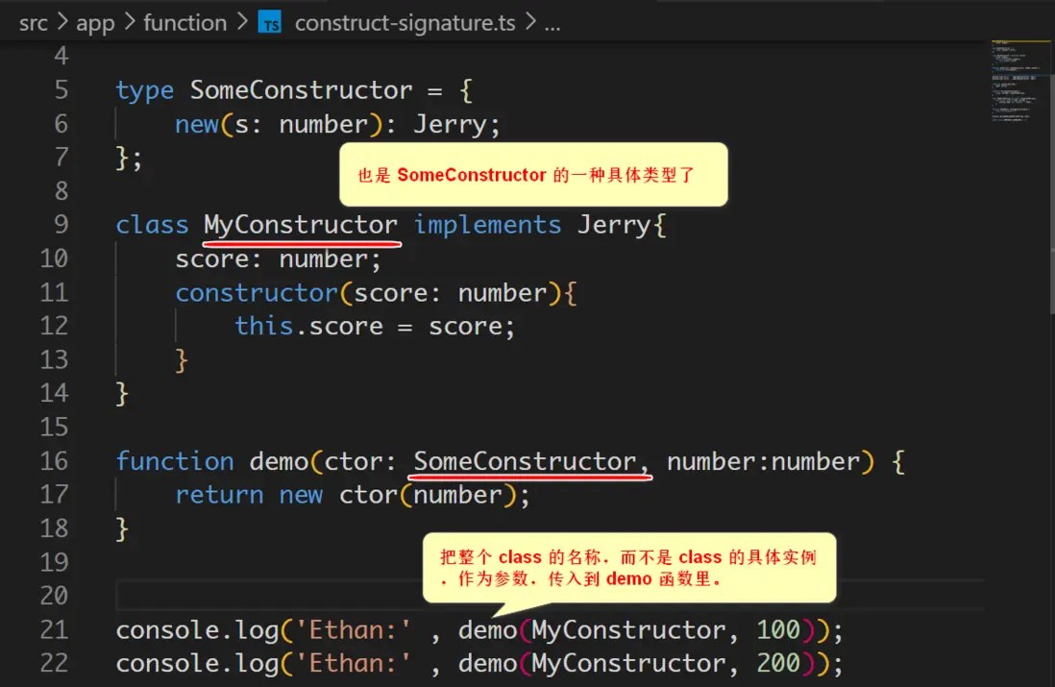Click line number 16 in the gutter

(54, 460)
